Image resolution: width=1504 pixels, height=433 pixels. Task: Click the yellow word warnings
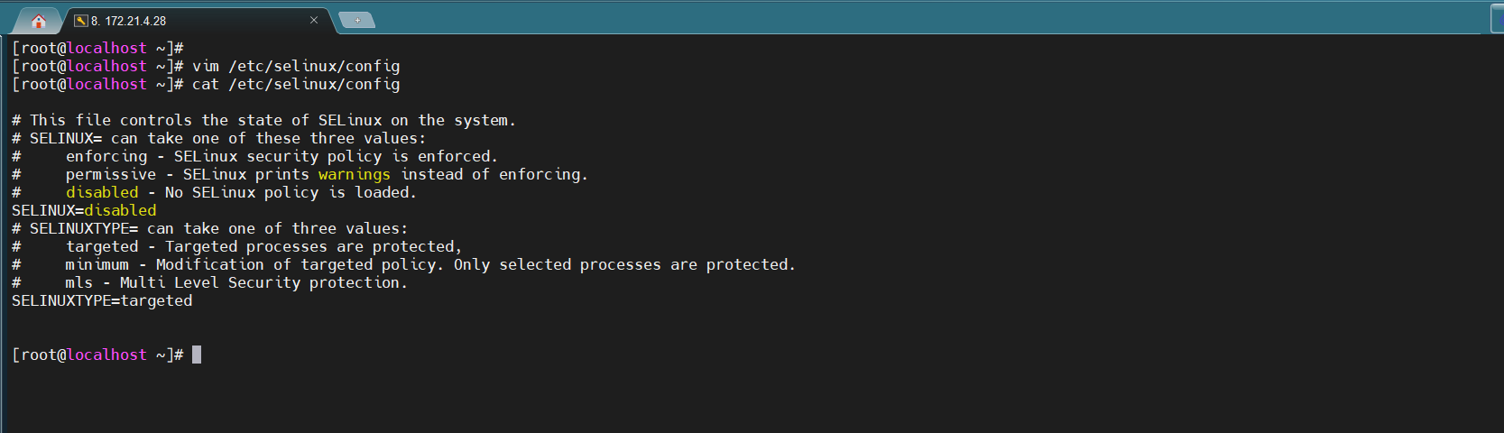(x=355, y=174)
